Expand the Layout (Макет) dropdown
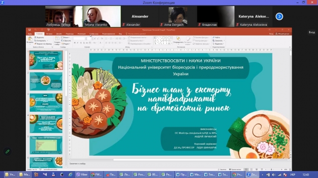Viewport: 318px width, 178px height. (x=66, y=38)
